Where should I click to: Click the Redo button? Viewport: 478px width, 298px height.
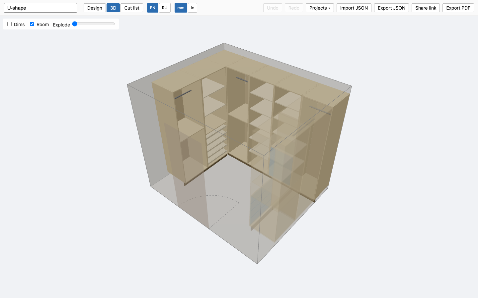294,8
